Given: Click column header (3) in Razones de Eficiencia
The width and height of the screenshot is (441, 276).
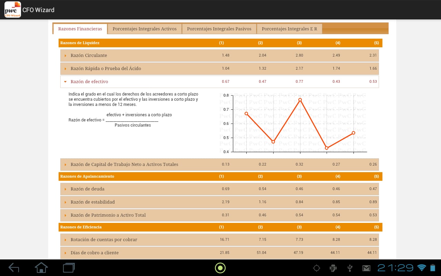Looking at the screenshot, I should click(299, 227).
